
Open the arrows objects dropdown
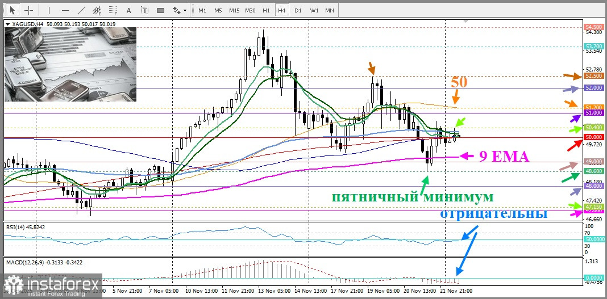(x=180, y=10)
